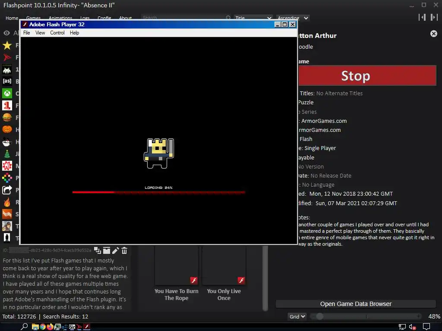Open 7-Zip from the taskbar
The height and width of the screenshot is (331, 442).
pyautogui.click(x=72, y=327)
